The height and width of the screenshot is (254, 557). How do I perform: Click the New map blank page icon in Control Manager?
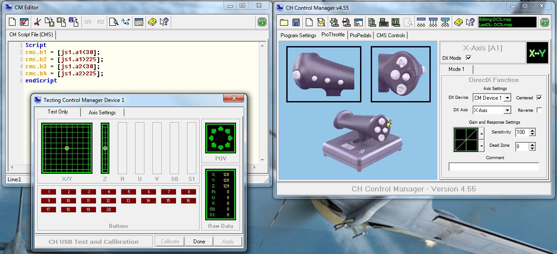309,22
